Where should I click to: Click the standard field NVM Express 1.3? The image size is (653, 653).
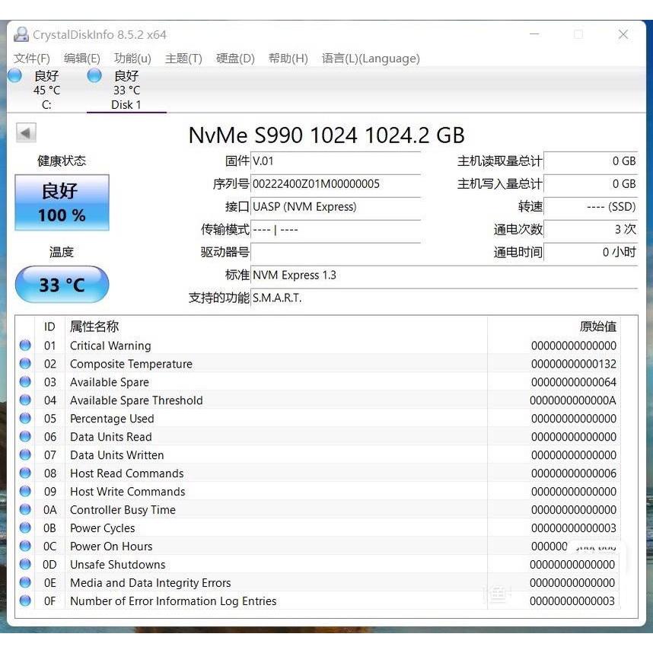tap(444, 276)
